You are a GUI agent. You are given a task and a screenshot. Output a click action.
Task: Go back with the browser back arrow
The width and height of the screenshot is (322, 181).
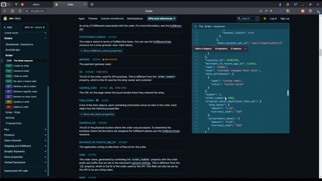(5, 11)
